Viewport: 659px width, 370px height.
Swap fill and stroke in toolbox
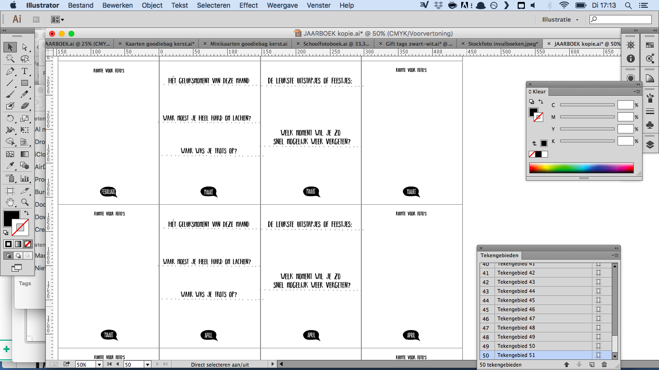click(x=27, y=213)
